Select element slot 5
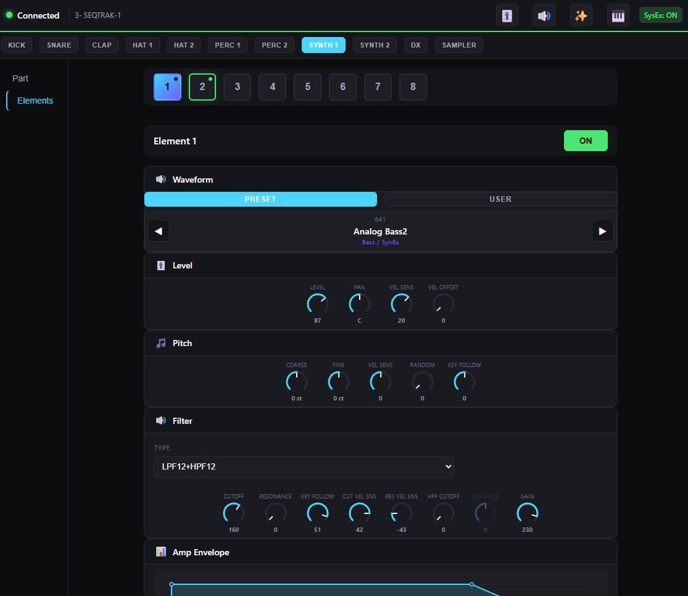The image size is (688, 596). pos(307,87)
